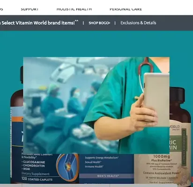
Task: Click the Supports Energy Metabolism text on center bottle
Action: pyautogui.click(x=102, y=158)
